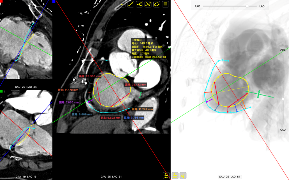Viewport: 289px width, 180px height.
Task: Select the blue 9.756 mm distance label
Action: click(134, 118)
